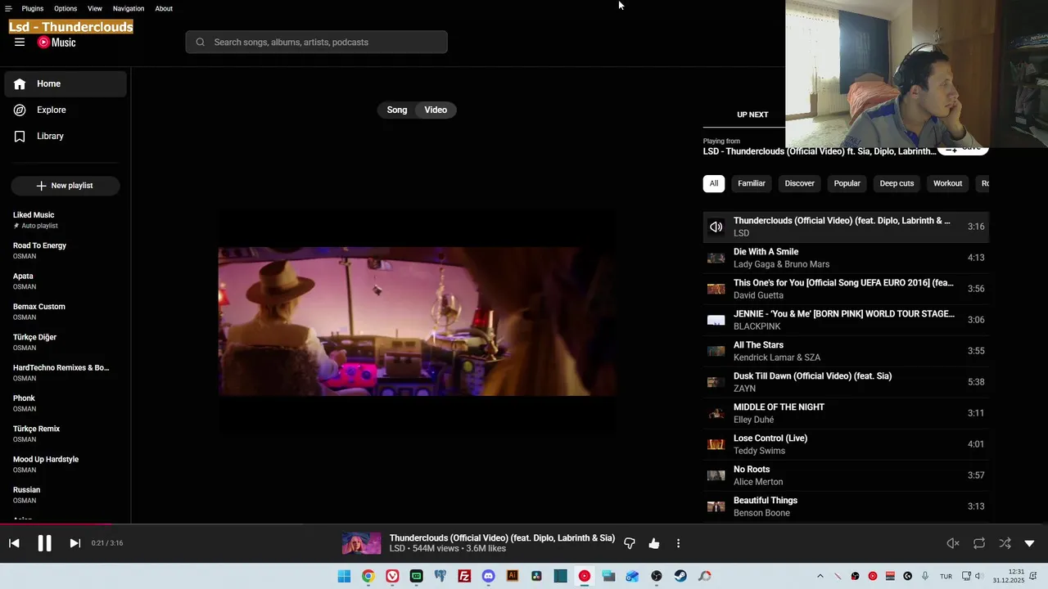Screen dimensions: 1048x589
Task: Play Lose Control (Live) from queue
Action: pyautogui.click(x=846, y=444)
